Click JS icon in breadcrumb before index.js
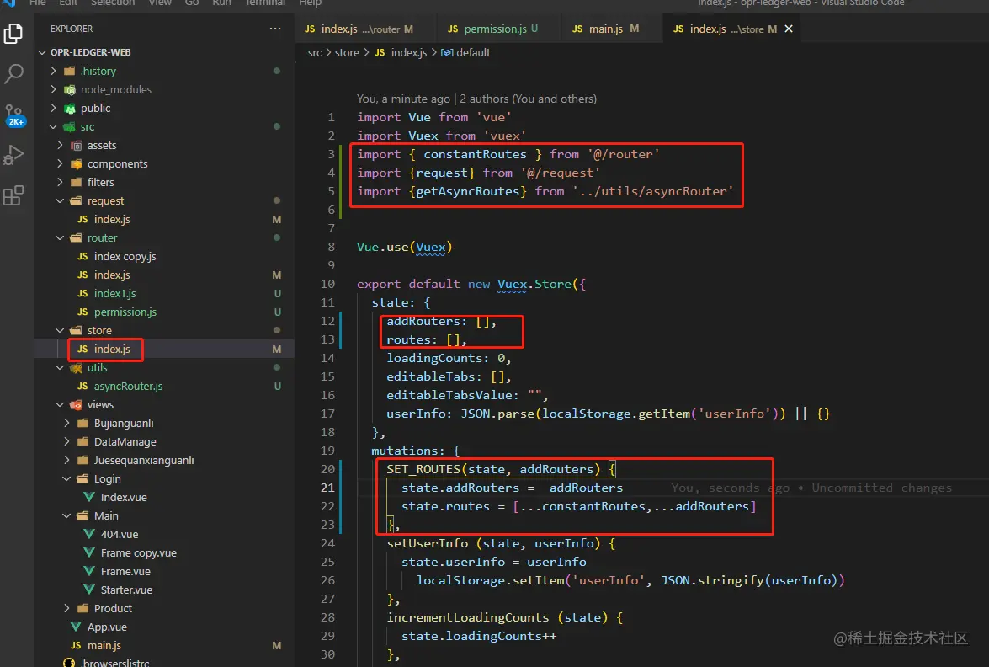Image resolution: width=989 pixels, height=667 pixels. [380, 52]
